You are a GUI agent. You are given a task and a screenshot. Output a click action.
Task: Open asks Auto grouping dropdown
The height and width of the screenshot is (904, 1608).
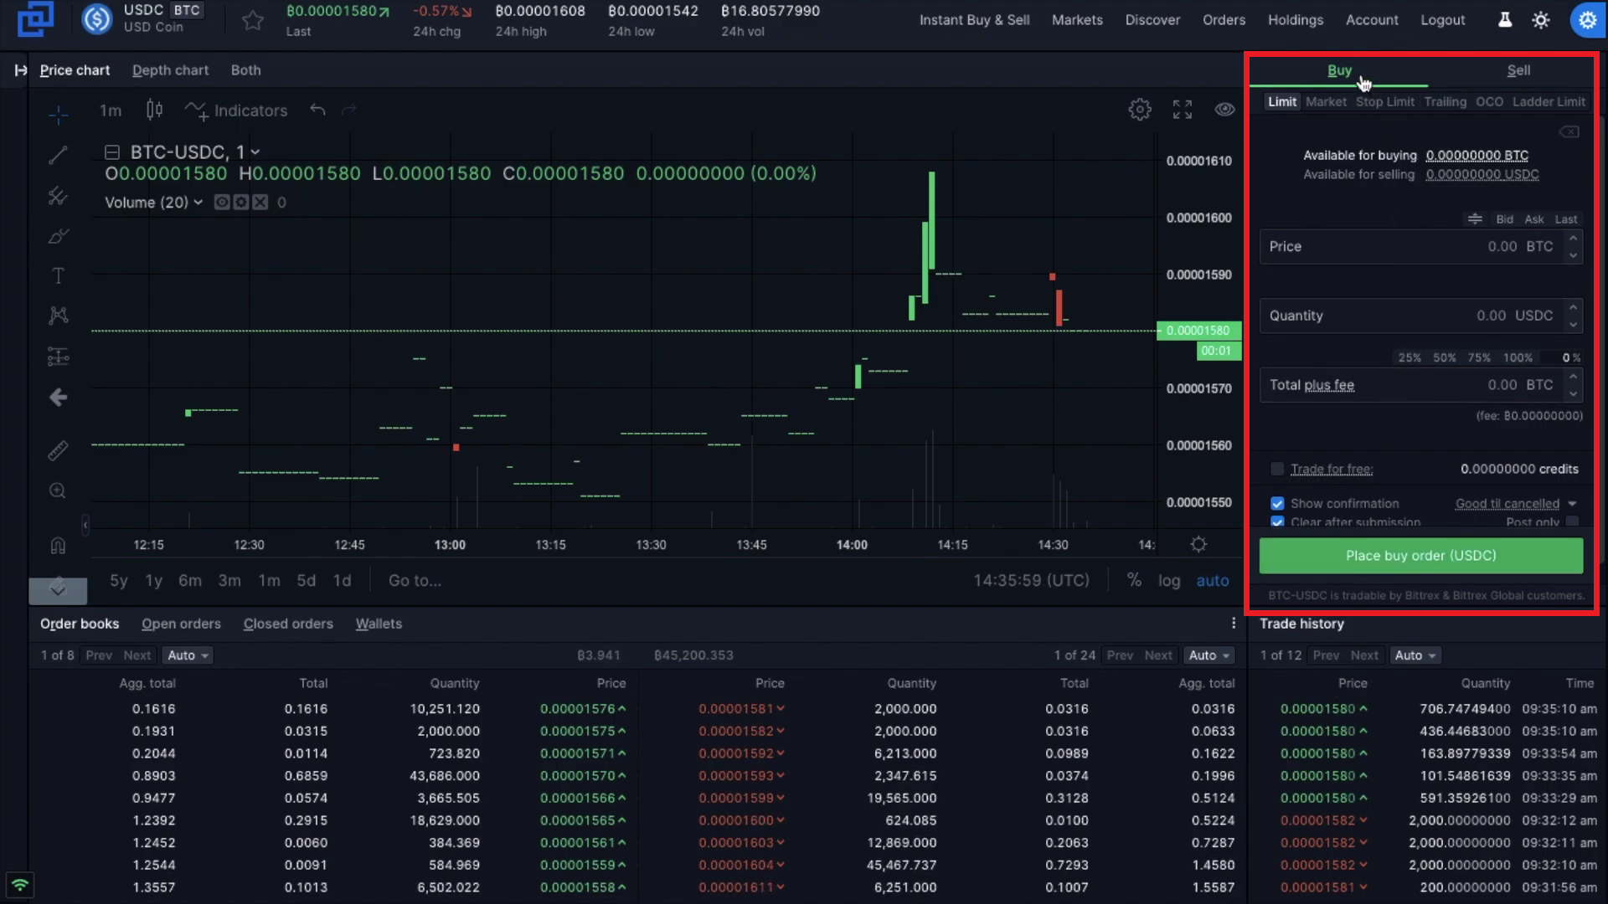[1209, 655]
